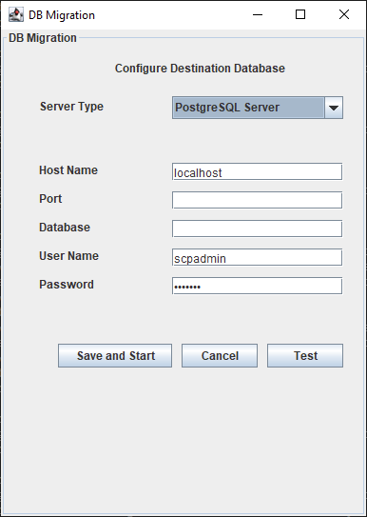Click the Cancel button
The width and height of the screenshot is (367, 517).
(220, 356)
